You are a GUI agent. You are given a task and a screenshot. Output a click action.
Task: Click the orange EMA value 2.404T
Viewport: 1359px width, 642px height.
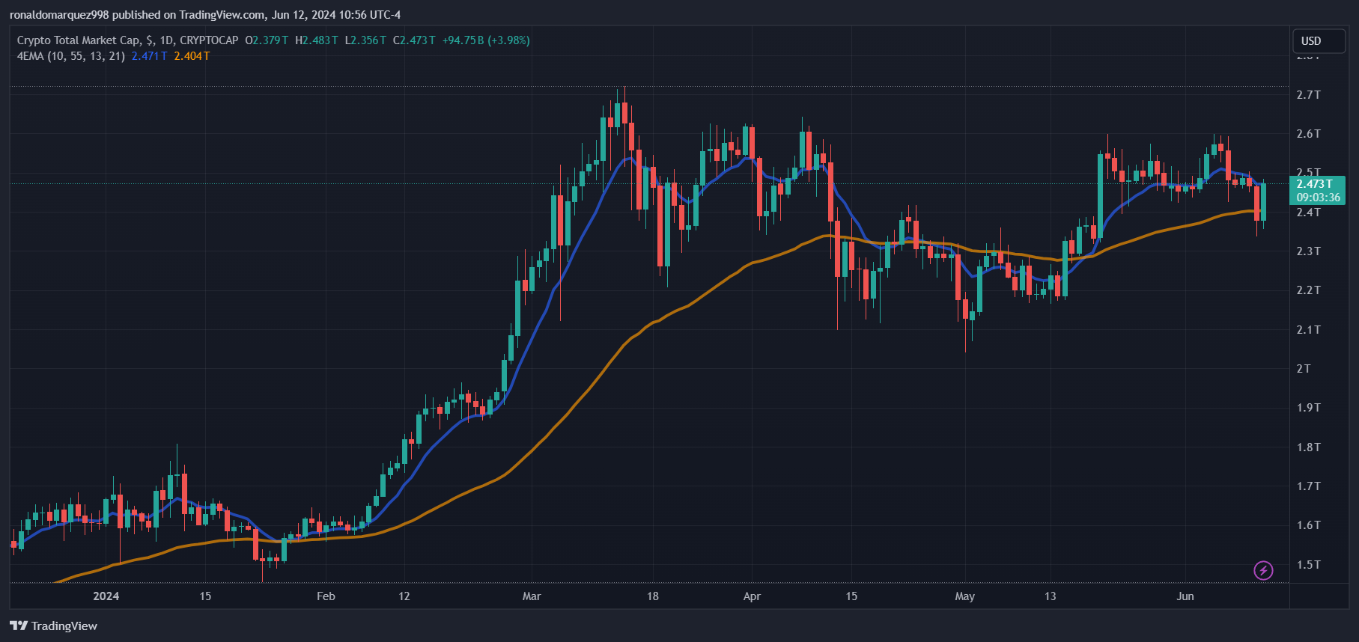192,56
